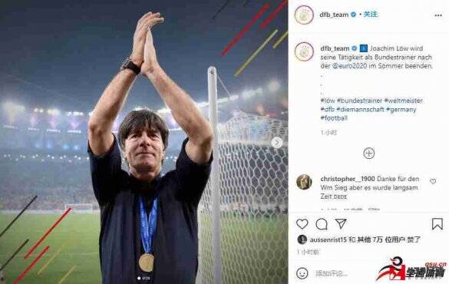Click the 关注 follow button
449x284 pixels.
pyautogui.click(x=371, y=15)
